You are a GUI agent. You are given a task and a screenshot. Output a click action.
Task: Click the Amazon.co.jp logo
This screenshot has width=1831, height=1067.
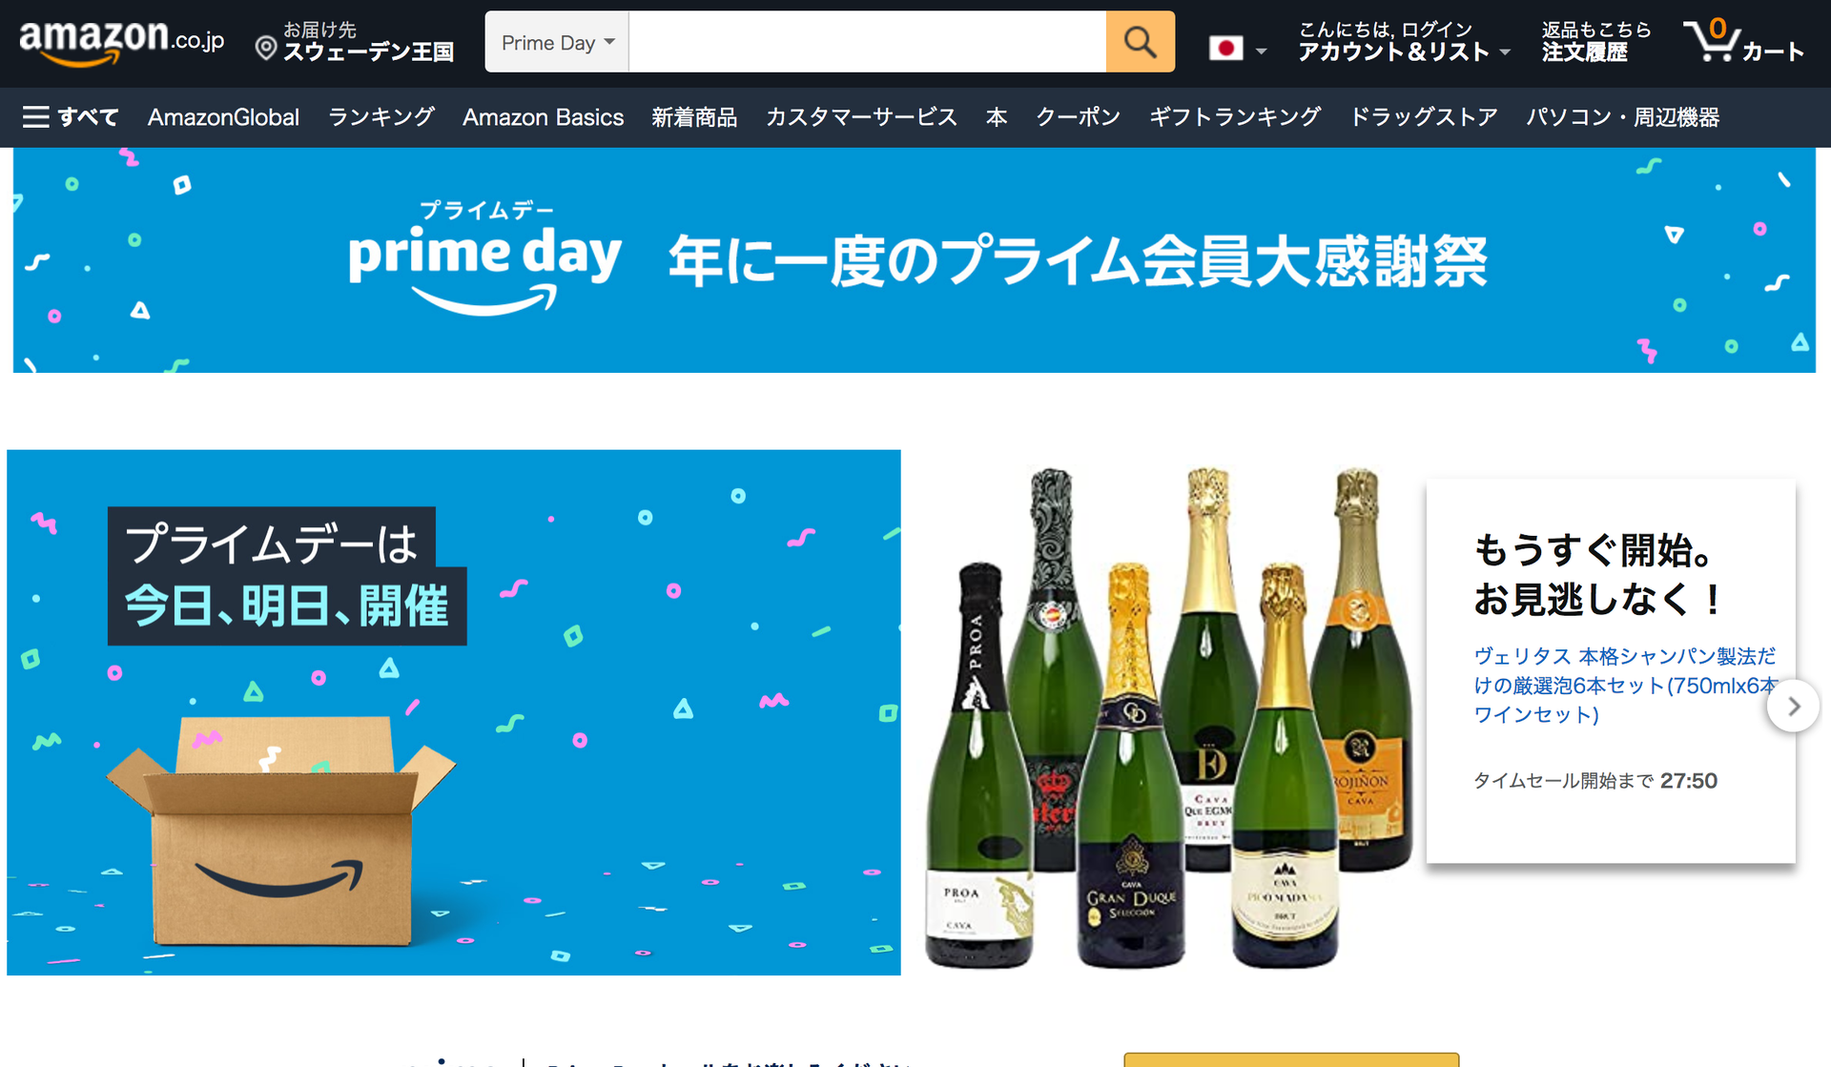tap(122, 42)
